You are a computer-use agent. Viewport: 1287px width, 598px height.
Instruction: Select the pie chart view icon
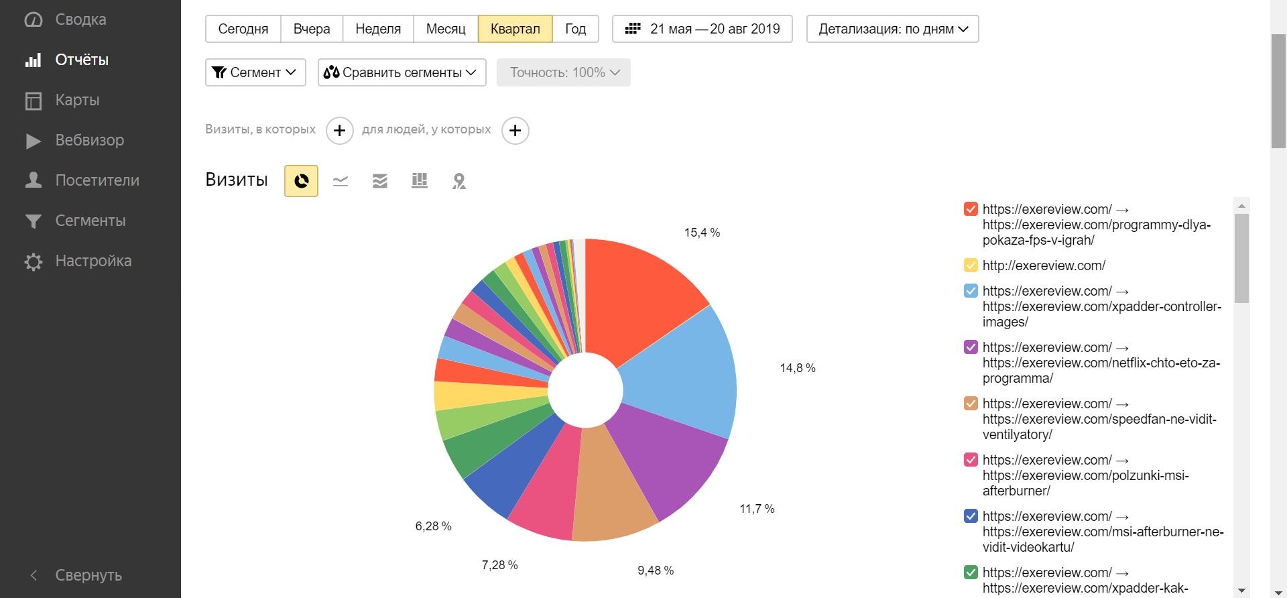301,180
